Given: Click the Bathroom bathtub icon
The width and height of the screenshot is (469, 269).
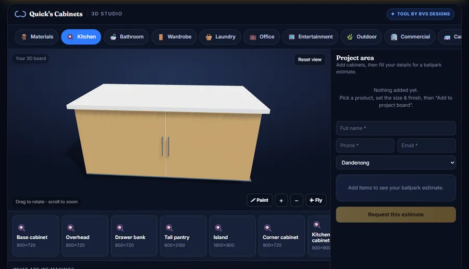Looking at the screenshot, I should pos(113,37).
